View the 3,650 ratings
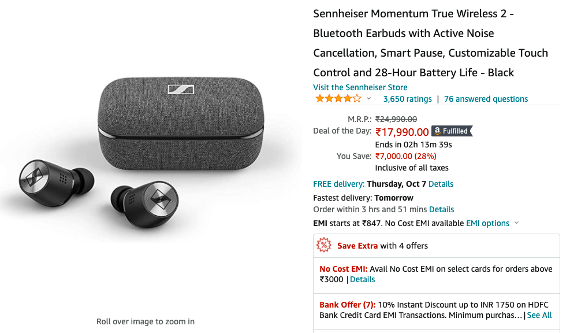Viewport: 570px width, 333px height. pyautogui.click(x=407, y=99)
